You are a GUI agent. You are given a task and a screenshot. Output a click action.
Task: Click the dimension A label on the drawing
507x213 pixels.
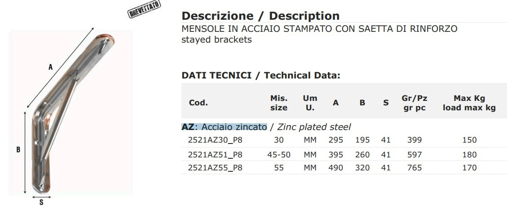coord(50,67)
